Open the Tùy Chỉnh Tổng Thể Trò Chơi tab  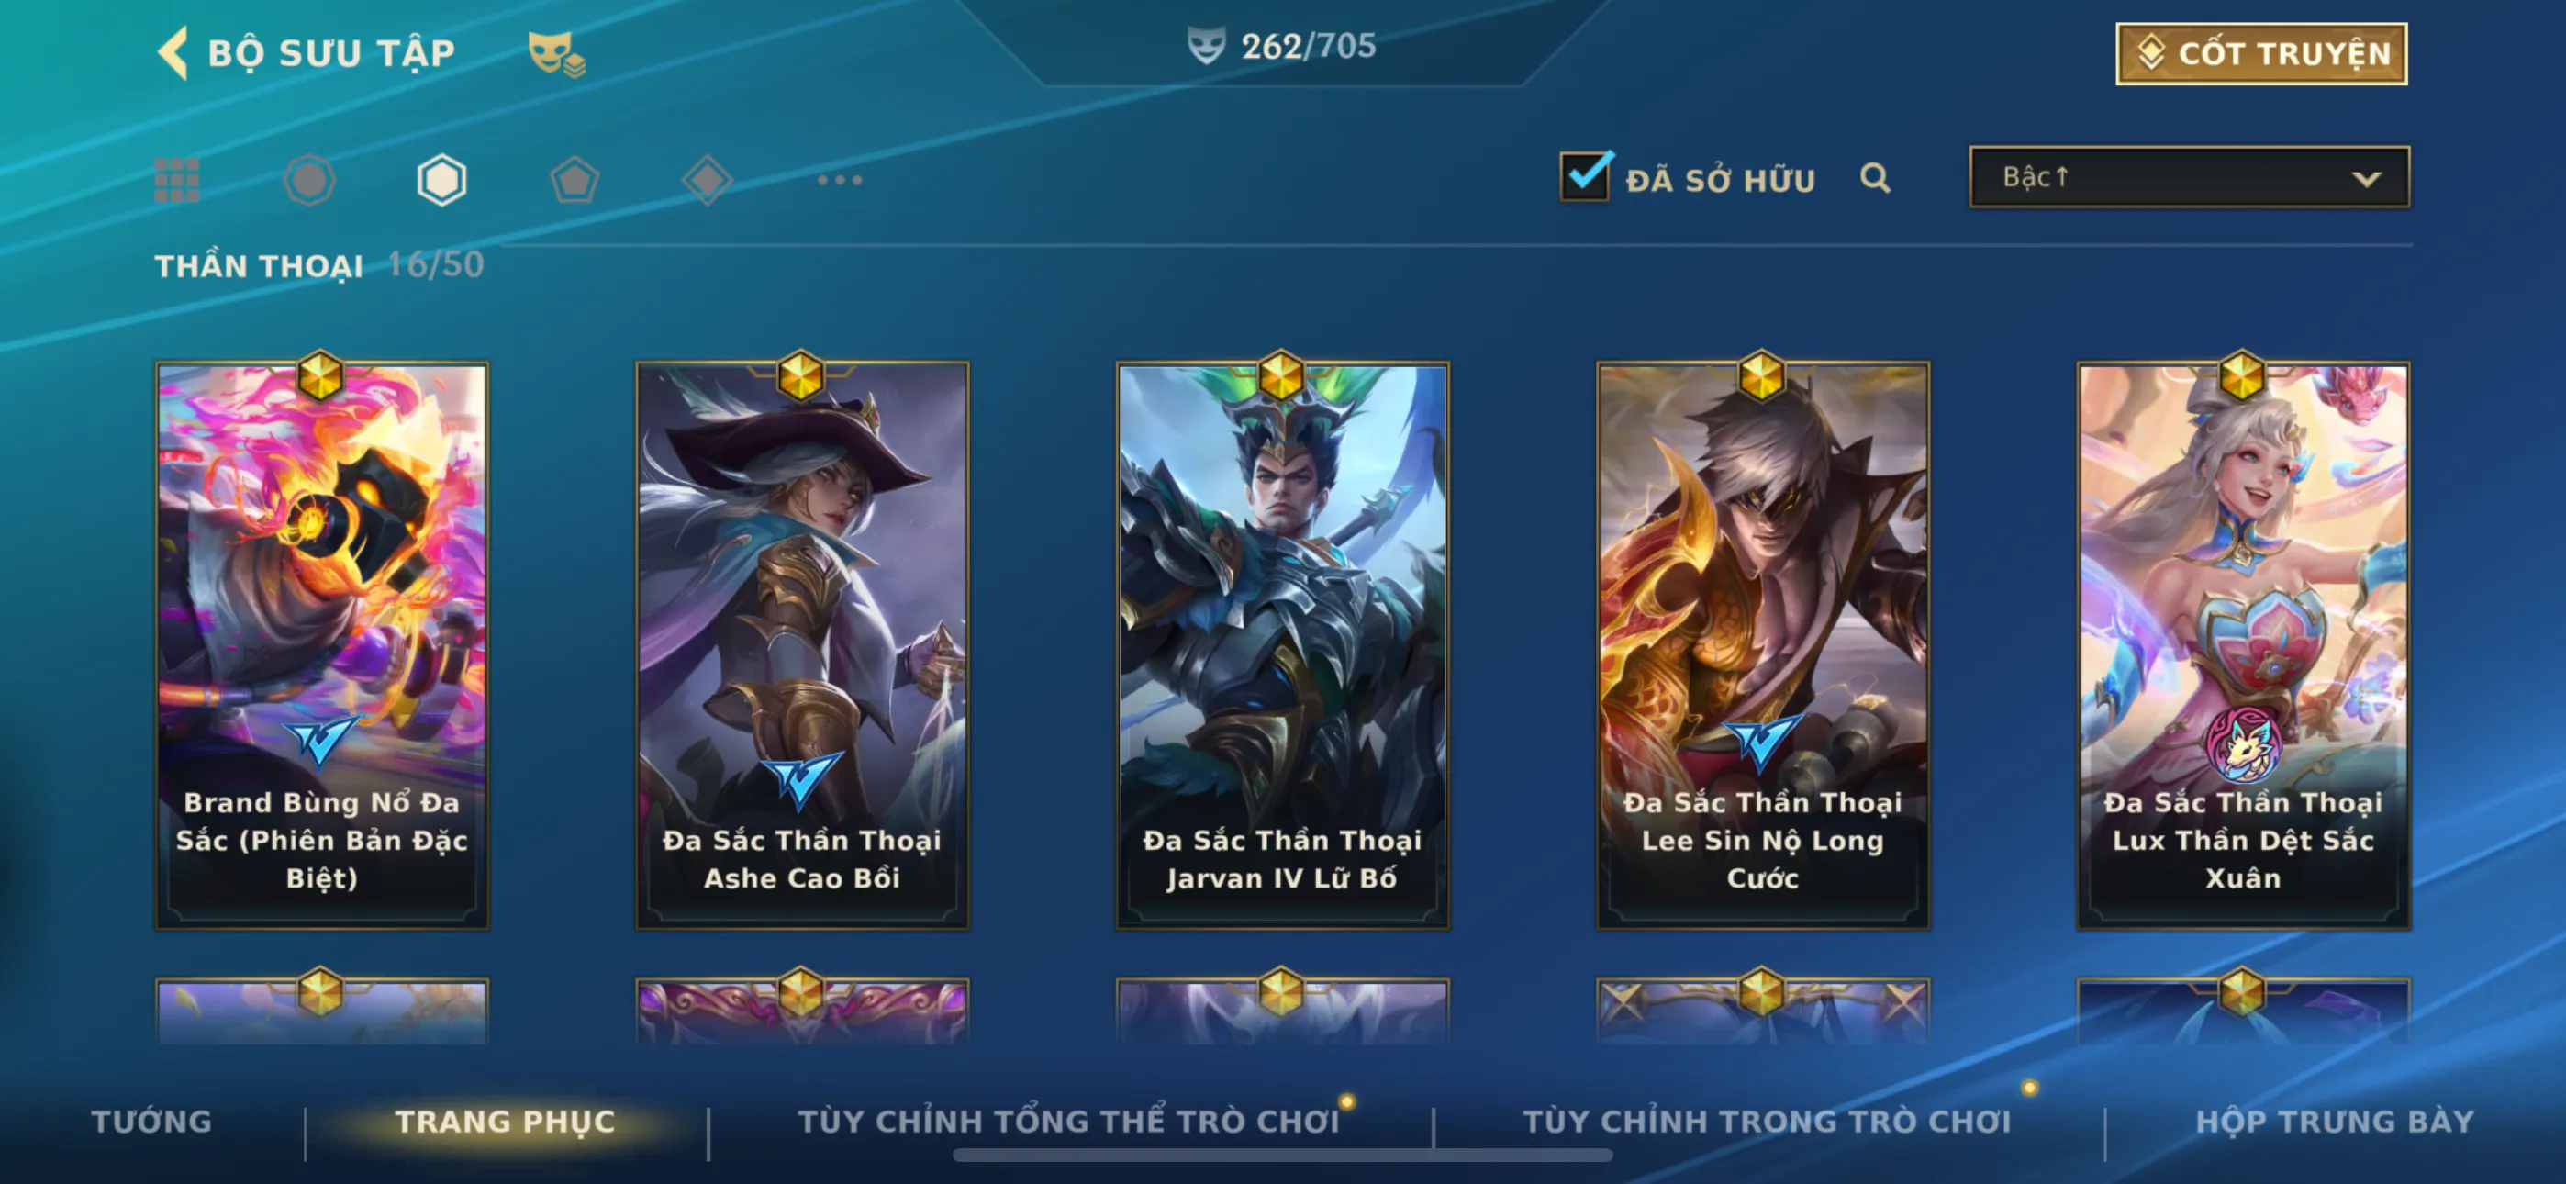click(x=1069, y=1122)
